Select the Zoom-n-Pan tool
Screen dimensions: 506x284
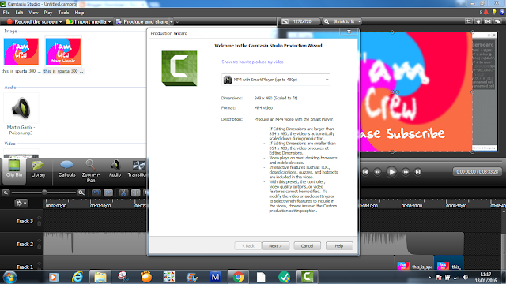[x=91, y=171]
